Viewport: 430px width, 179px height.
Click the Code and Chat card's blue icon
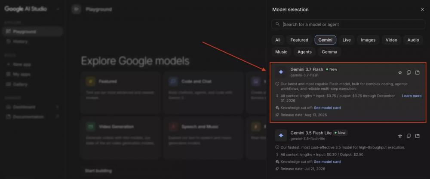[x=173, y=81]
